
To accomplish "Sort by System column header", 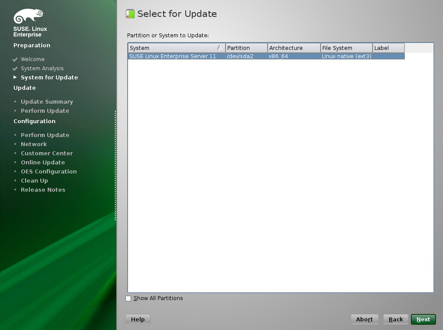I will click(177, 48).
